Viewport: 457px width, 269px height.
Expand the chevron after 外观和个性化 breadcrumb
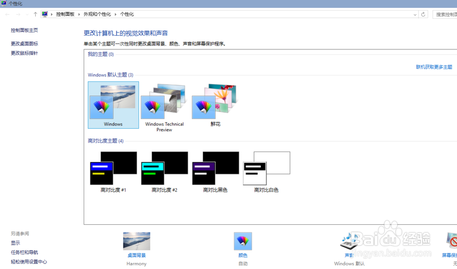coord(116,14)
